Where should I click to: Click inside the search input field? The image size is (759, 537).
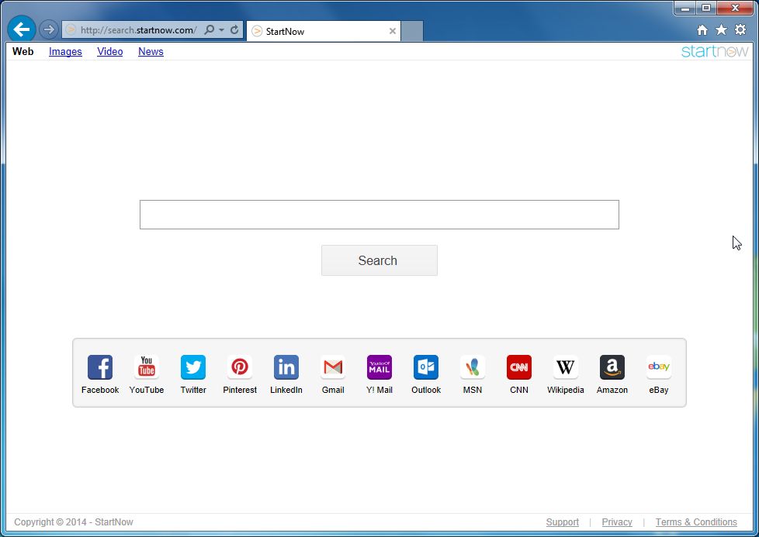click(379, 215)
